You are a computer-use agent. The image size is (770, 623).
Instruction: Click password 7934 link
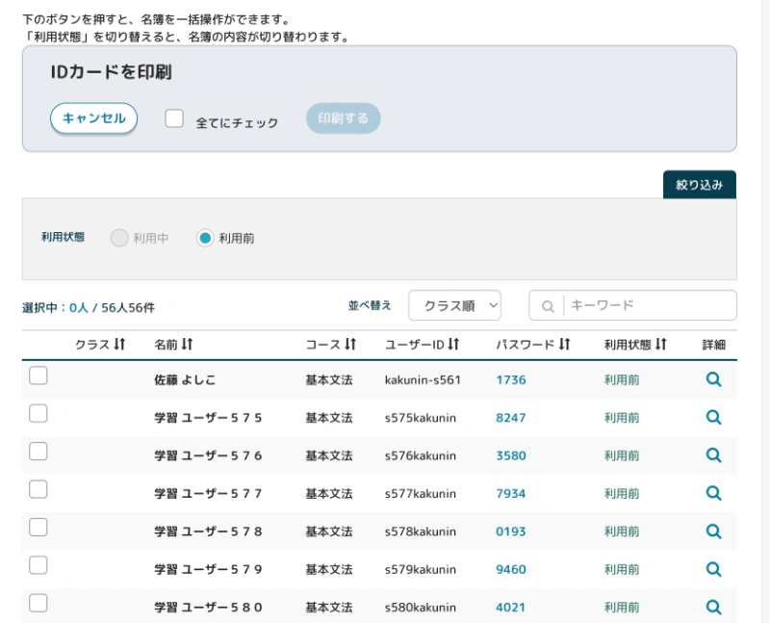tap(511, 493)
